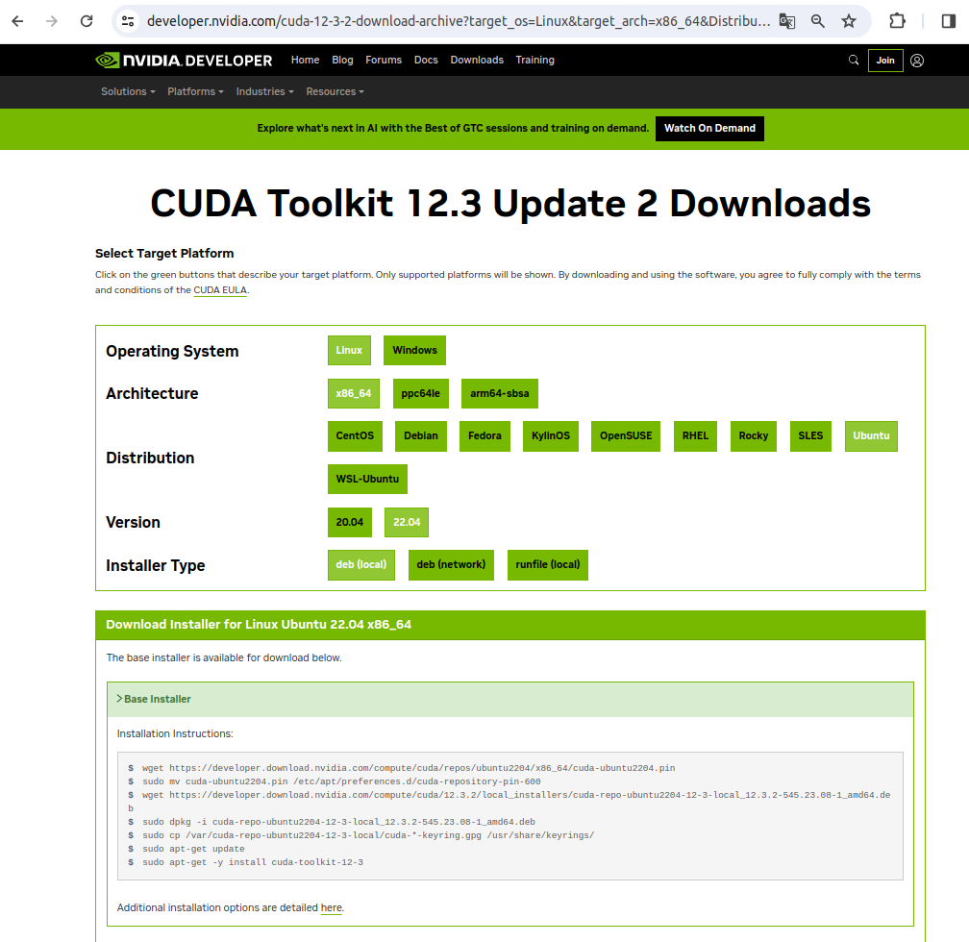Open the Training nav item
Image resolution: width=969 pixels, height=942 pixels.
coord(534,60)
